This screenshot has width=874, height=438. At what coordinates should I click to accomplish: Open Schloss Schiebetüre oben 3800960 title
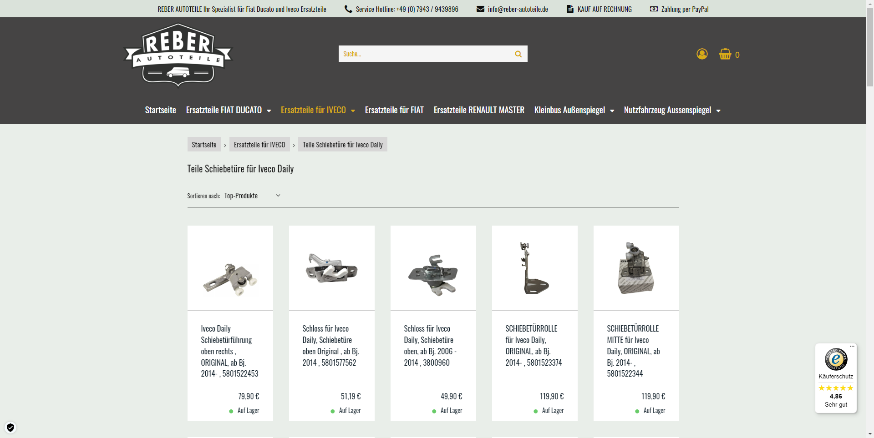pyautogui.click(x=430, y=346)
